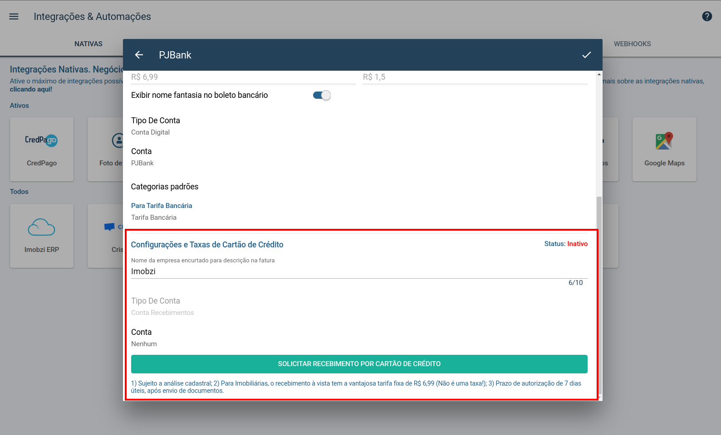Image resolution: width=721 pixels, height=435 pixels.
Task: Click the dialog vertical scrollbar thumb
Action: [599, 295]
